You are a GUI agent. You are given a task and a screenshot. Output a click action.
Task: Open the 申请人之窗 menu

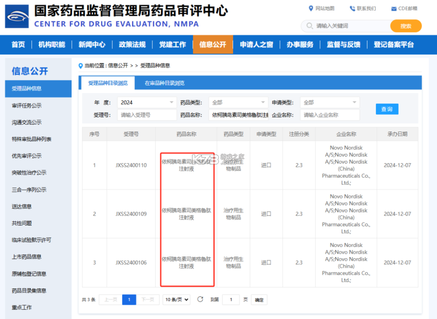coord(256,44)
